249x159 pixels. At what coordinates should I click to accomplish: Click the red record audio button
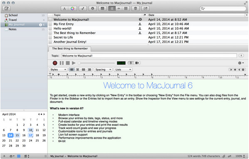(55, 63)
